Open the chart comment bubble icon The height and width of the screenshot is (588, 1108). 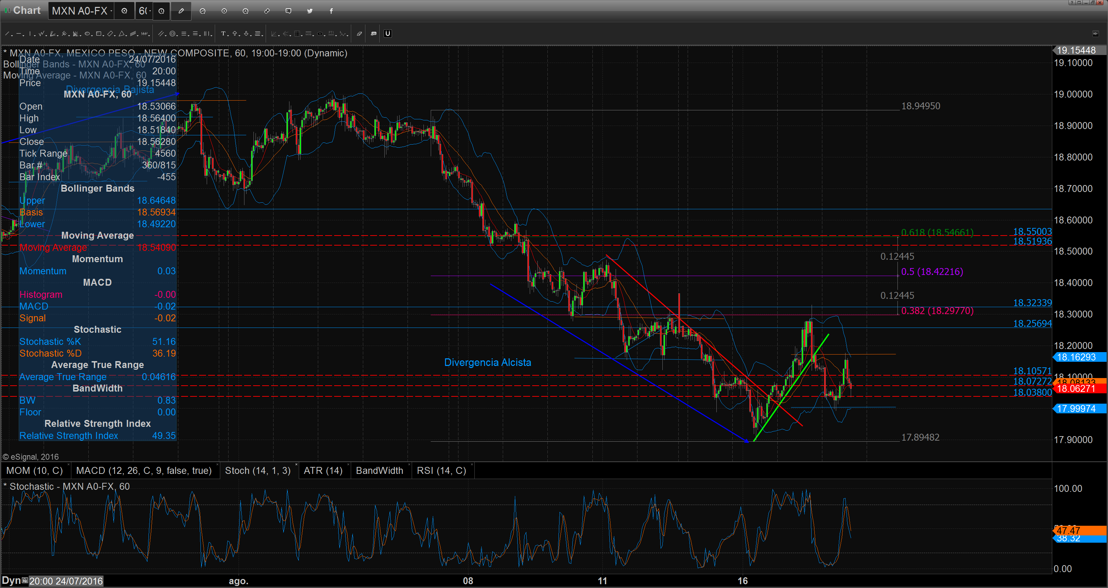(x=289, y=11)
